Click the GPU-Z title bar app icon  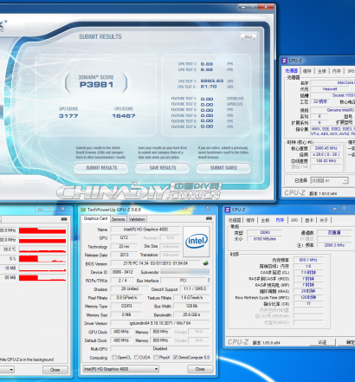pos(83,210)
